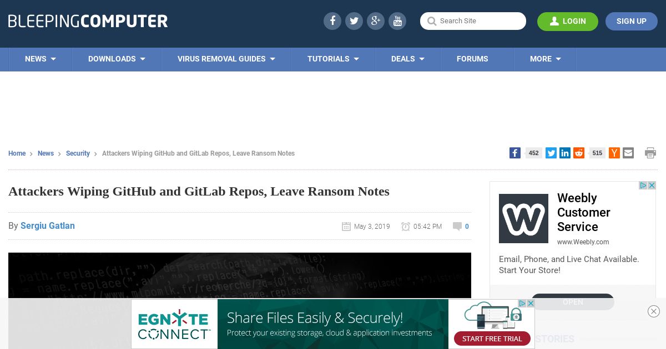Click the Facebook share count 452

pos(533,153)
